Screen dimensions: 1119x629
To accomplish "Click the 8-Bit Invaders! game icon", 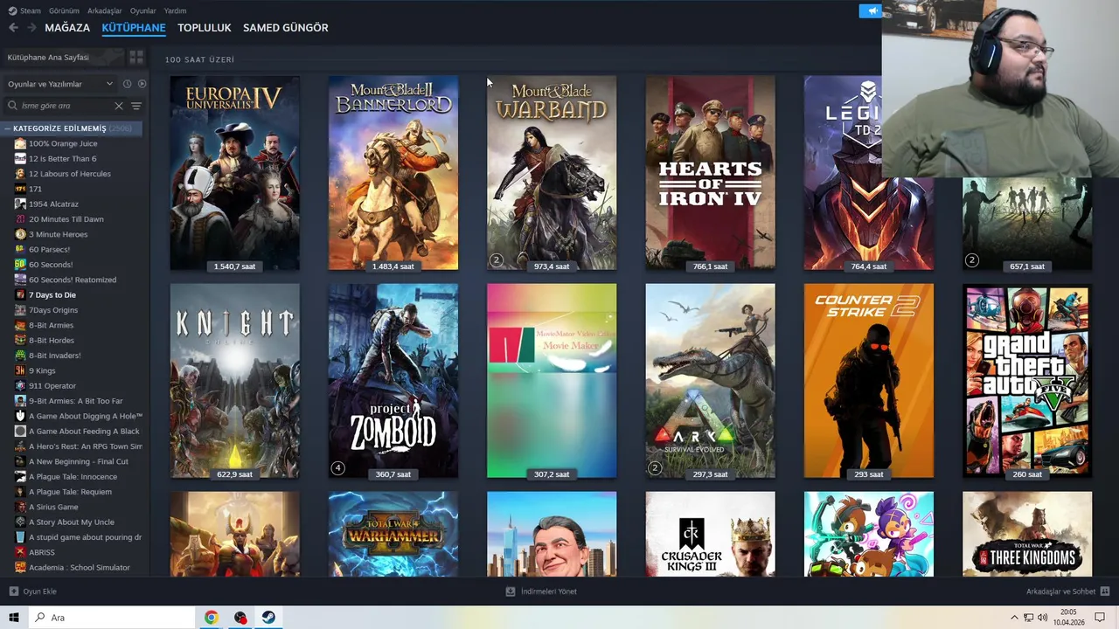I will pyautogui.click(x=20, y=356).
